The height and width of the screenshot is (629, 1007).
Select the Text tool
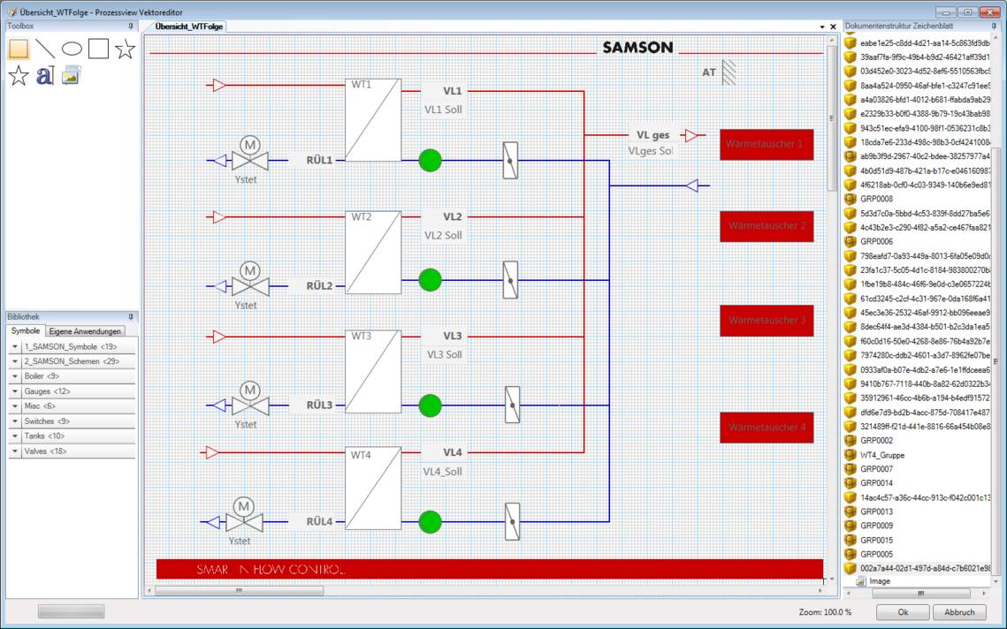[x=43, y=75]
